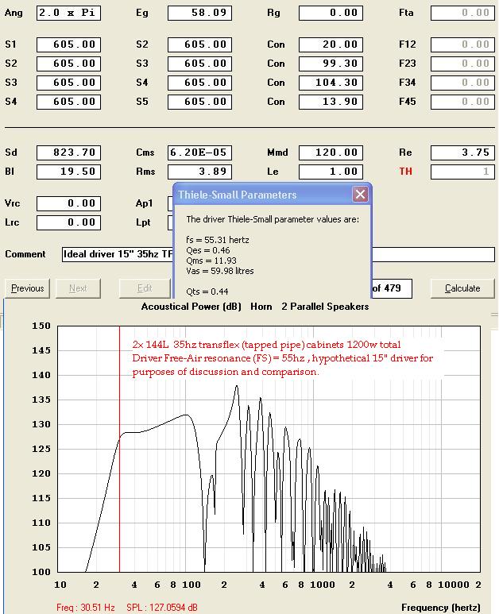This screenshot has width=499, height=614.
Task: Click the Ap1 label
Action: (144, 203)
